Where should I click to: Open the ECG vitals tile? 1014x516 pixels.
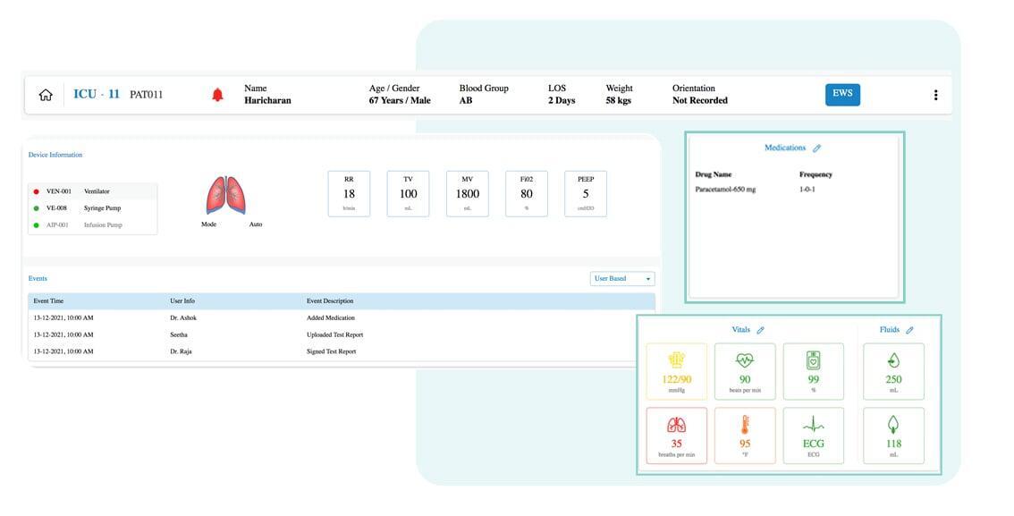[813, 436]
